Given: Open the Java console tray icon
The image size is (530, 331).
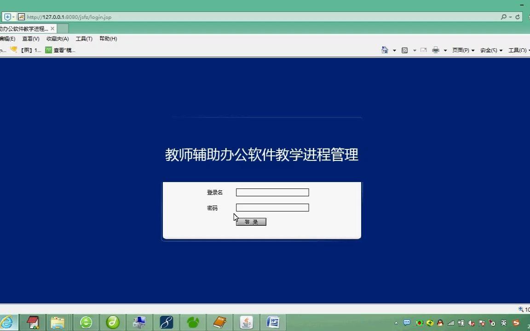Looking at the screenshot, I should click(246, 322).
